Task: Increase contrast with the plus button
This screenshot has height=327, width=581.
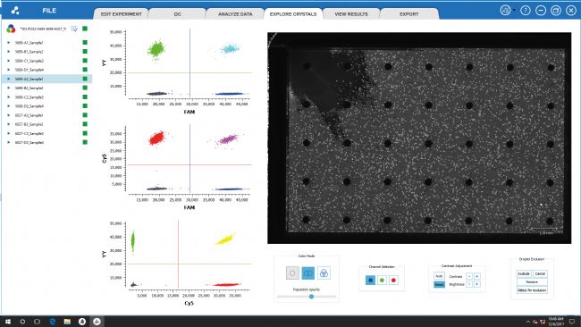Action: click(477, 276)
